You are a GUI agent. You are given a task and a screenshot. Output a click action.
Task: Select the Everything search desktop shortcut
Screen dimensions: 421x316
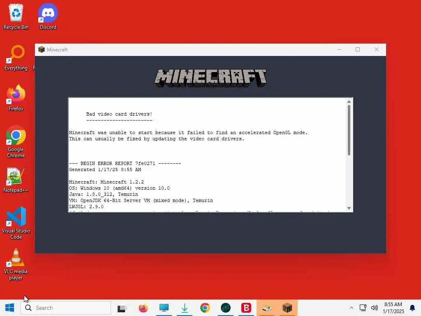coord(16,58)
